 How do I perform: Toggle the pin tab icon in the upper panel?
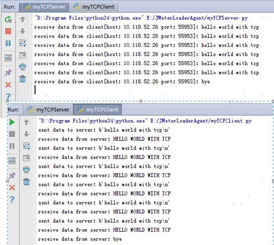[8, 73]
